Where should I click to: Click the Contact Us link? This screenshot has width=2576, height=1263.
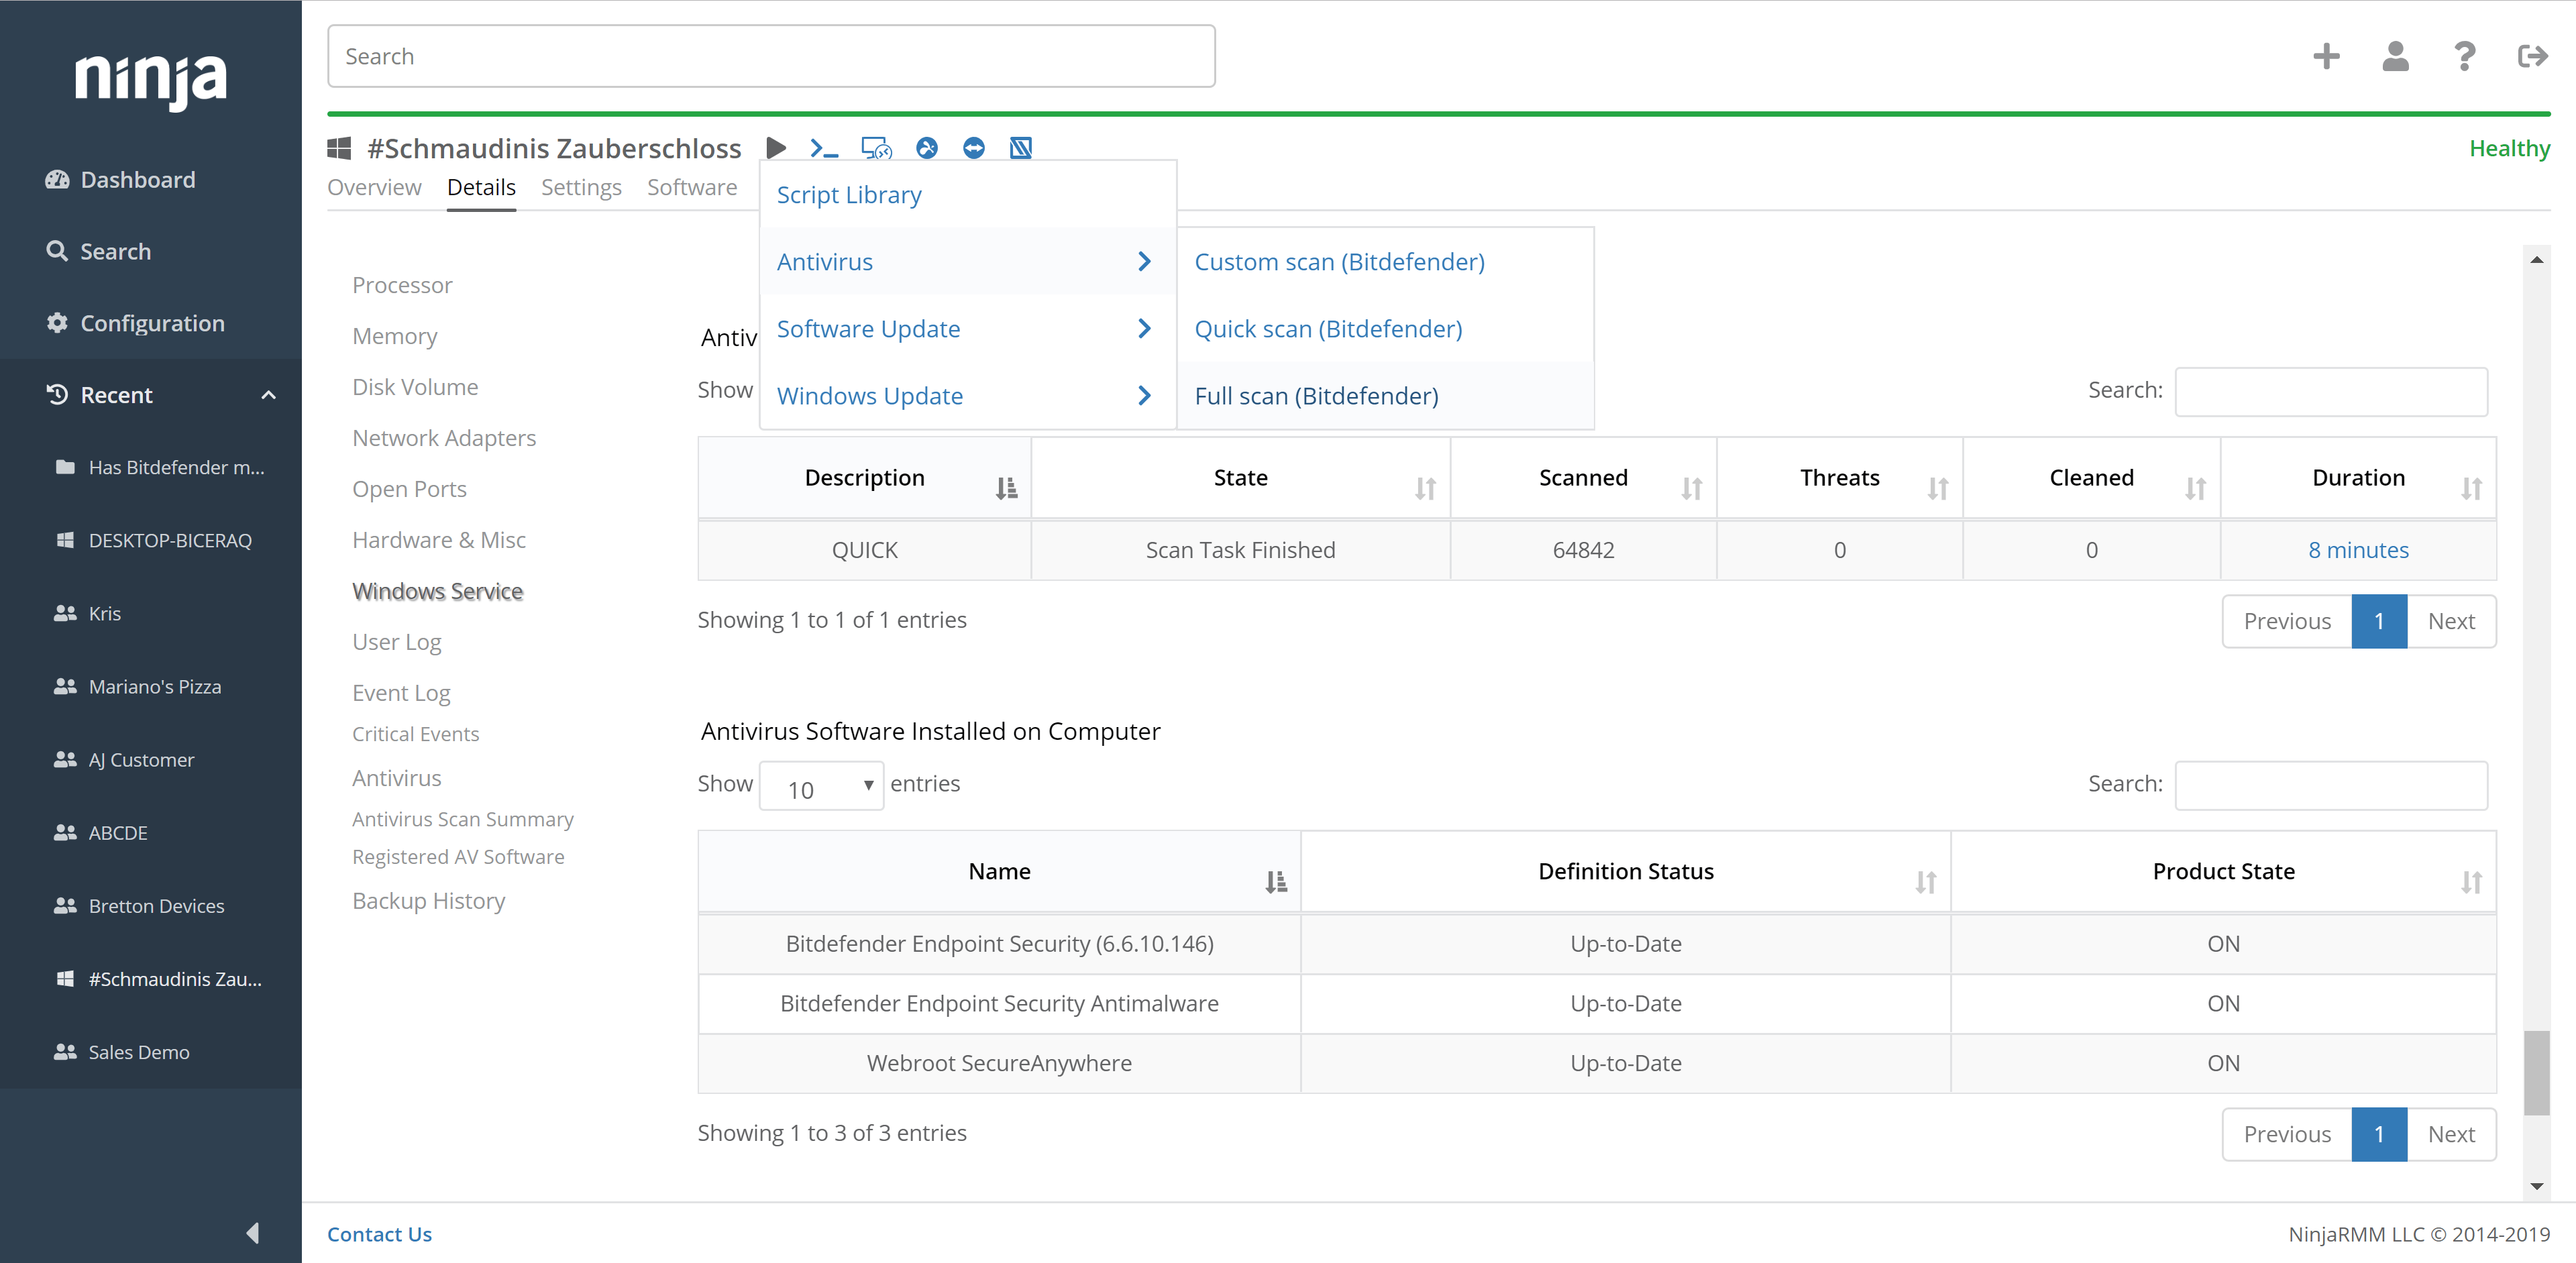point(379,1234)
